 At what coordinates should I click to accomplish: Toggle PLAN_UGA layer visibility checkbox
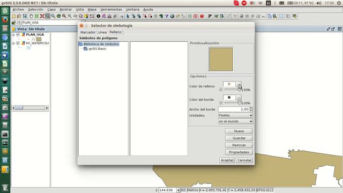(18, 34)
